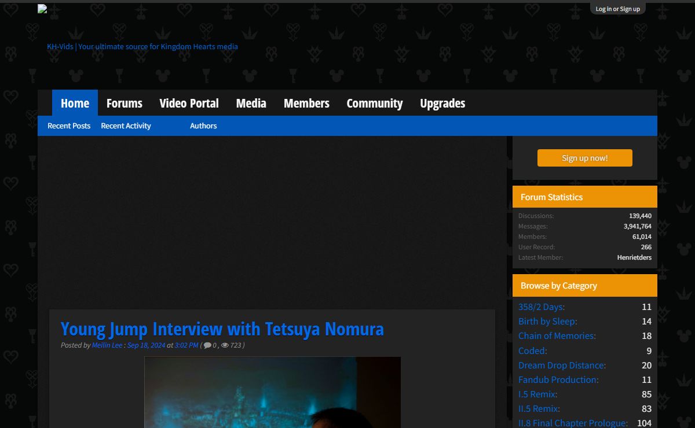695x428 pixels.
Task: Click Members count 61,014
Action: [x=642, y=237]
